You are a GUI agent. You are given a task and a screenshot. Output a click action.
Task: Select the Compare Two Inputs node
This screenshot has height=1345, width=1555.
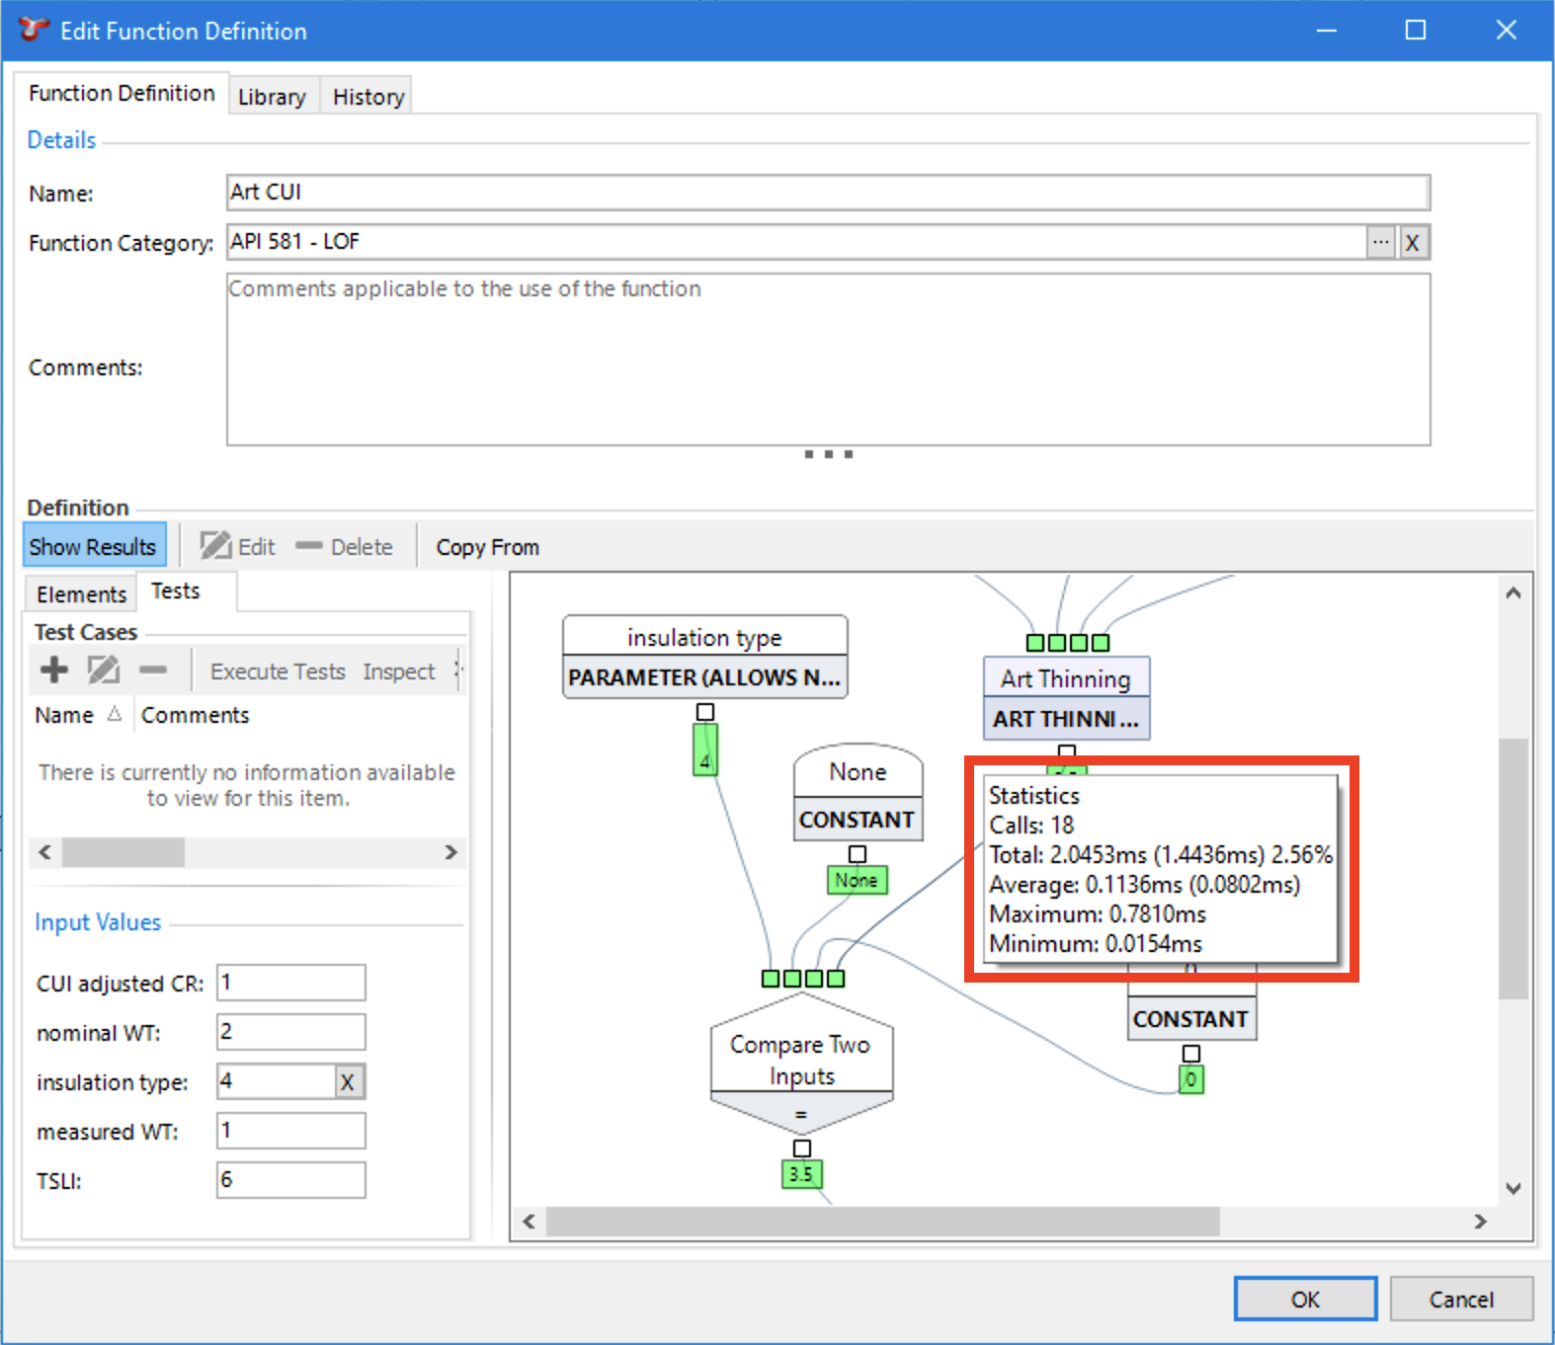(801, 1061)
